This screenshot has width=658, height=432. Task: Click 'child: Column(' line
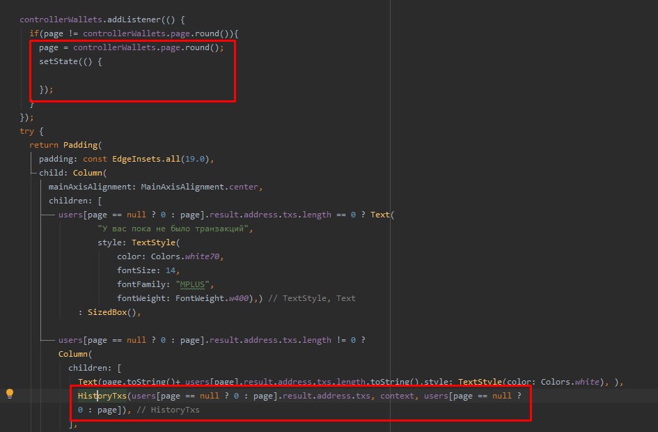72,173
